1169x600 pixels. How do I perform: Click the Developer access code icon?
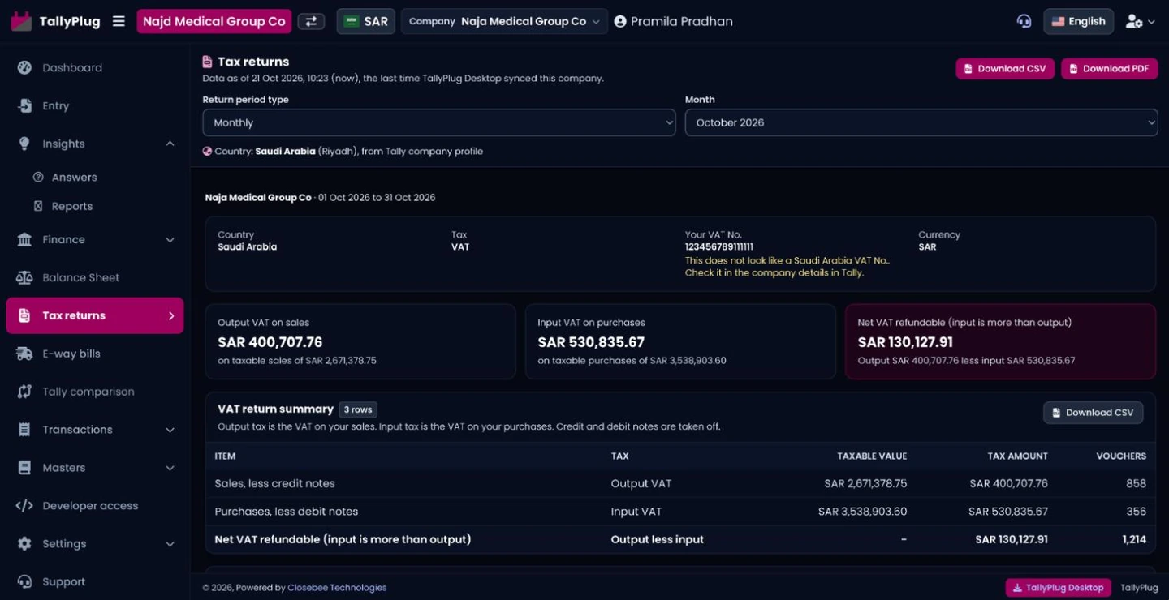(x=24, y=505)
